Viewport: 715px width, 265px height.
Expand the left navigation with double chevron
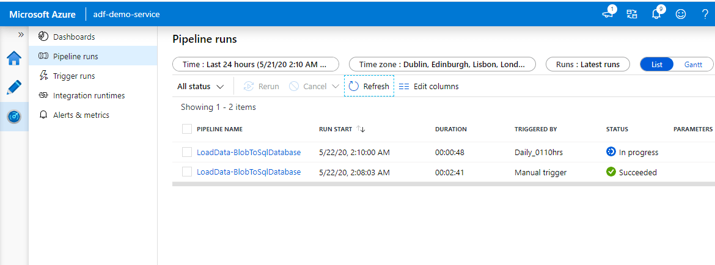(21, 35)
